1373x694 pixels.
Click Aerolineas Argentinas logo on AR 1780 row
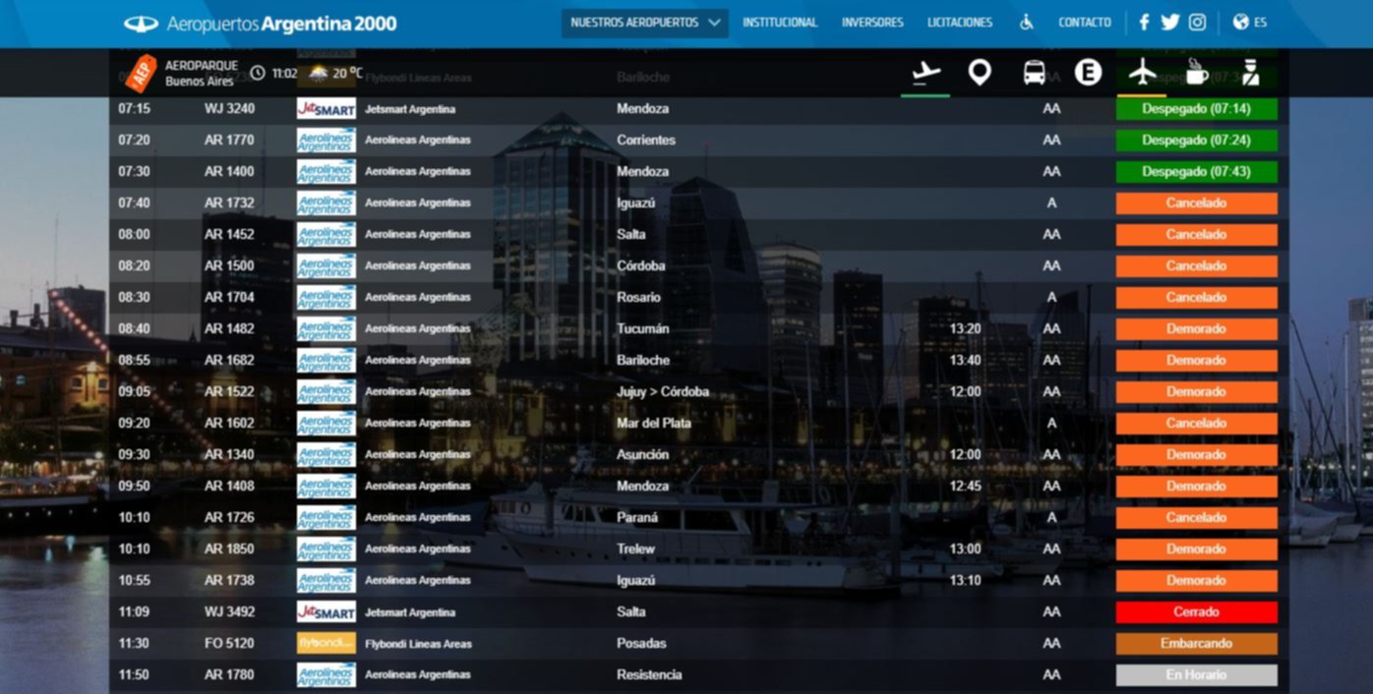pos(327,674)
